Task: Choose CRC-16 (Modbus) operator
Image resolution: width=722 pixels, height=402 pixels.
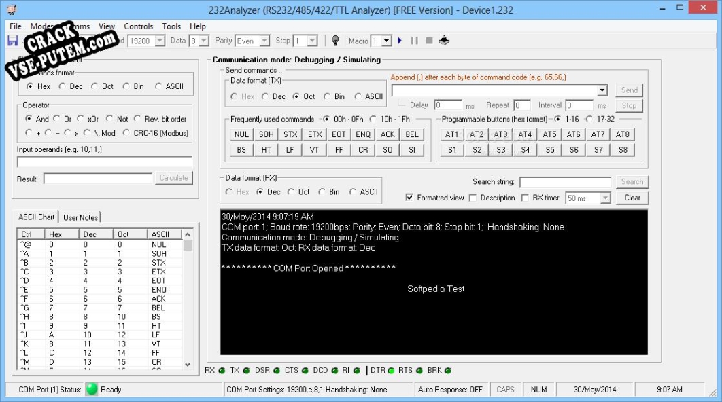Action: click(x=126, y=133)
